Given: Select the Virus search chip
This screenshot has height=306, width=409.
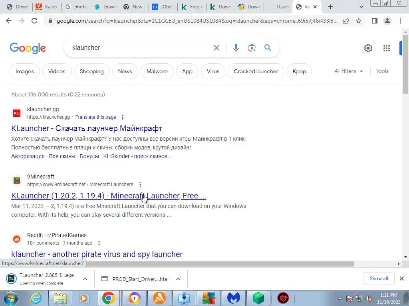Looking at the screenshot, I should 213,71.
